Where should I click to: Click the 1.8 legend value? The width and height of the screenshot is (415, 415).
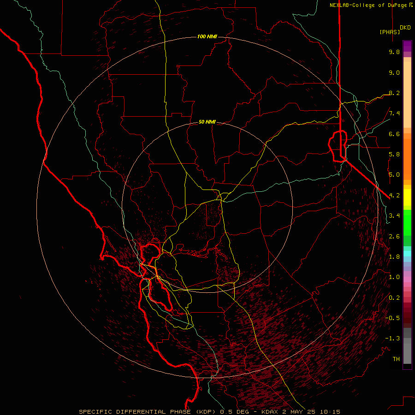pyautogui.click(x=394, y=257)
